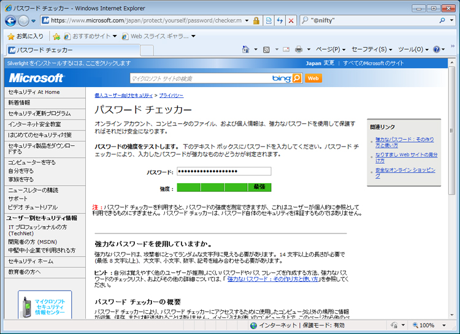
Task: Click the Home icon in command bar
Action: click(245, 50)
